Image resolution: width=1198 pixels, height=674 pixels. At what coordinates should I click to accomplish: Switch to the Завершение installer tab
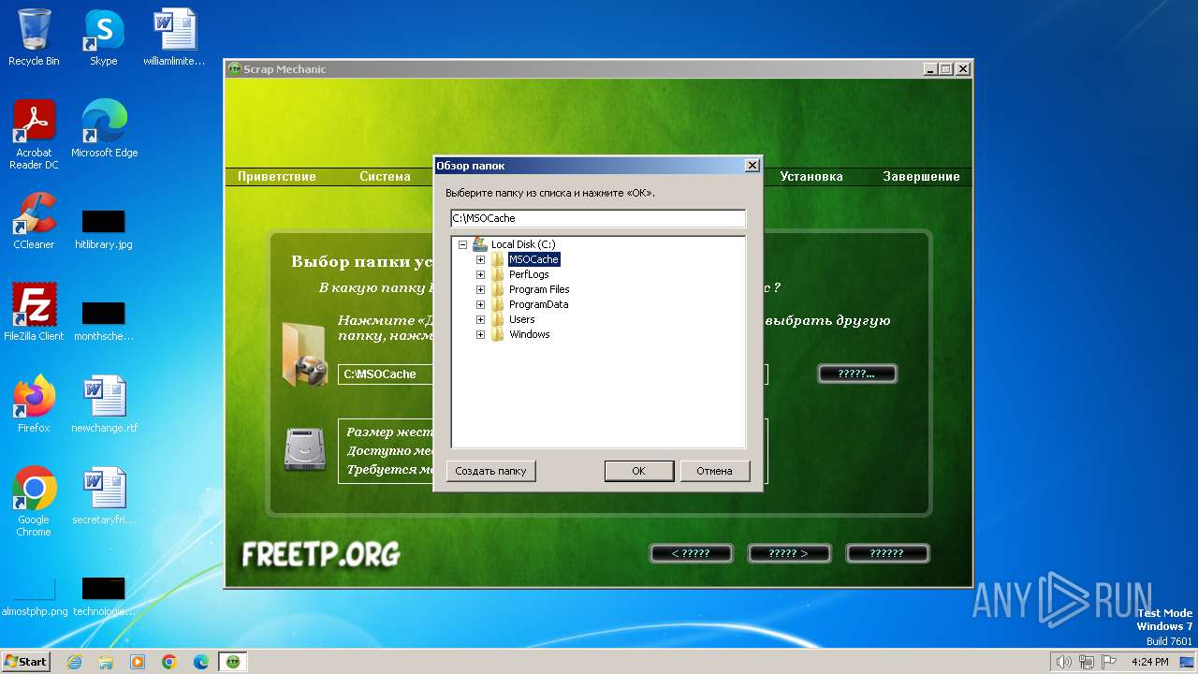(x=921, y=176)
